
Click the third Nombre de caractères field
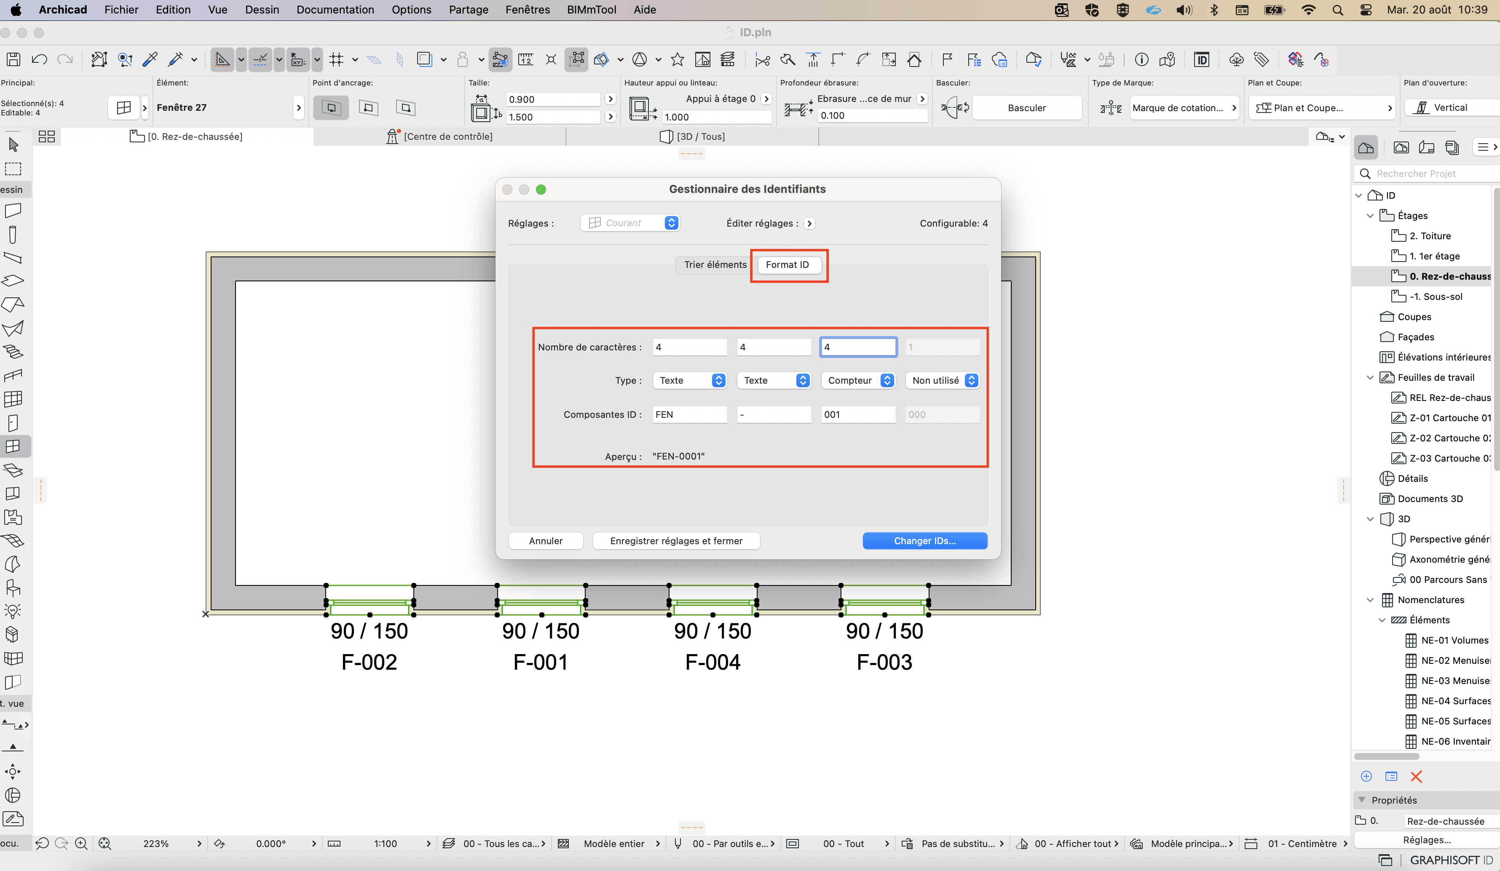tap(858, 347)
